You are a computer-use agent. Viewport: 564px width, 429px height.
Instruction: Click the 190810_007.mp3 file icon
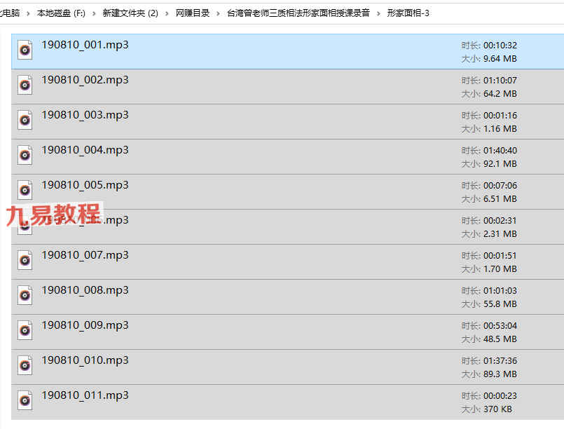25,260
